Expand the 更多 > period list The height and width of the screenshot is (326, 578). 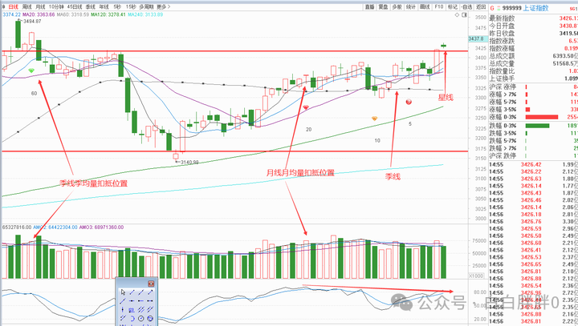[x=163, y=7]
